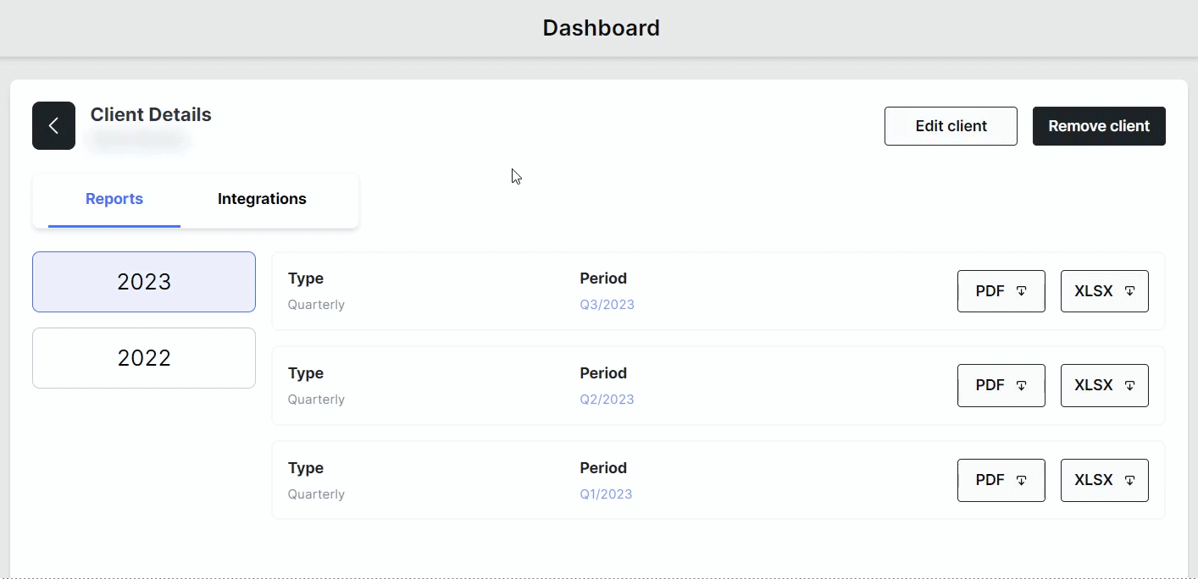Switch to the Reports tab
The height and width of the screenshot is (579, 1198).
(114, 200)
